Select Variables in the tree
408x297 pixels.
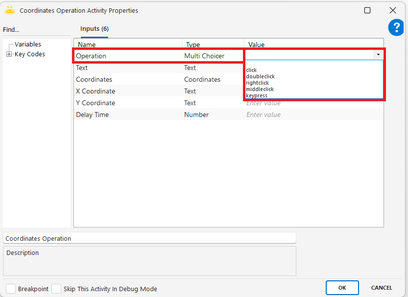pyautogui.click(x=28, y=45)
